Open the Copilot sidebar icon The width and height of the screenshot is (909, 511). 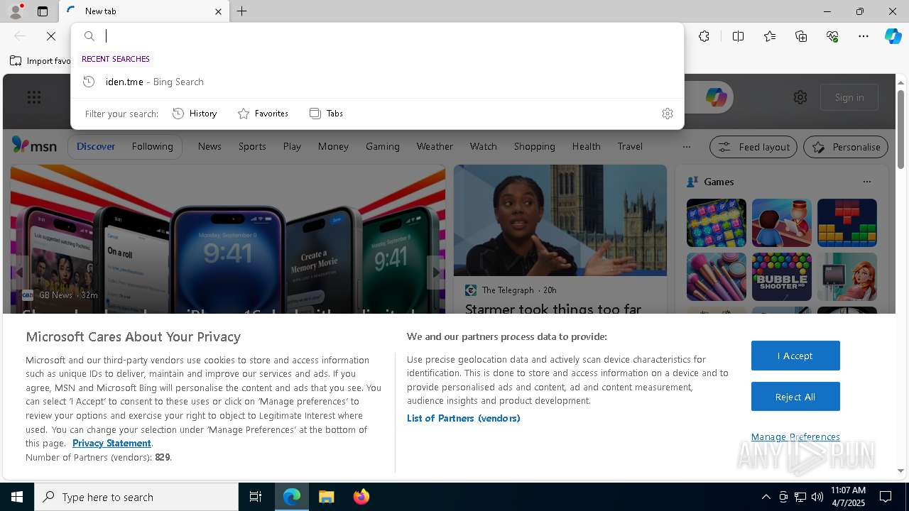893,36
